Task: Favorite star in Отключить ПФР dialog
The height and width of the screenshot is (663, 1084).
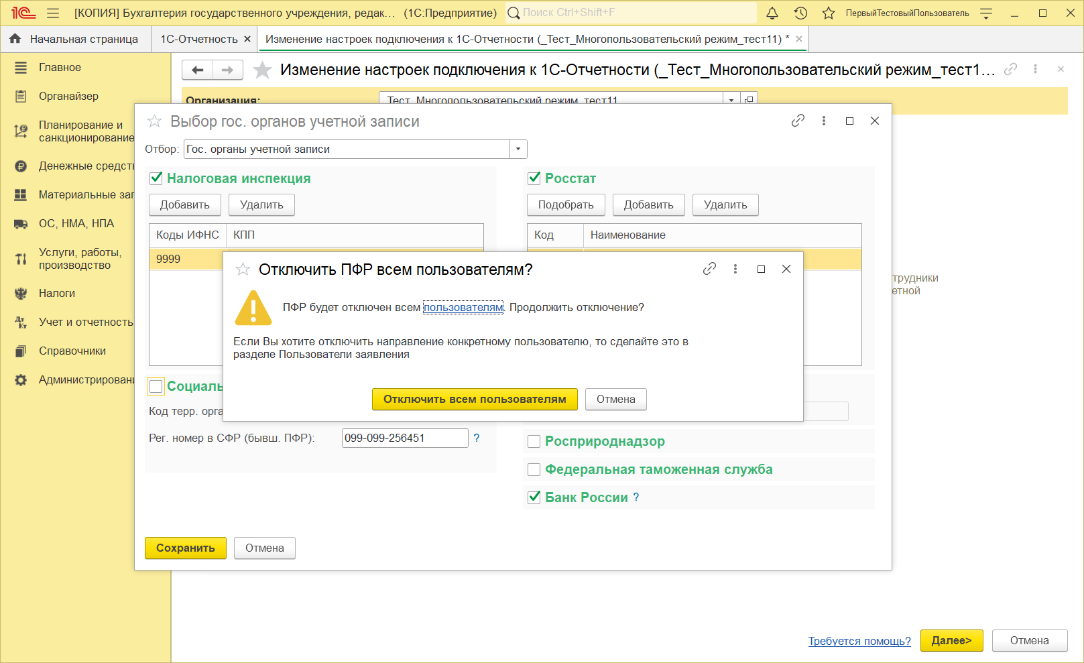Action: click(243, 269)
